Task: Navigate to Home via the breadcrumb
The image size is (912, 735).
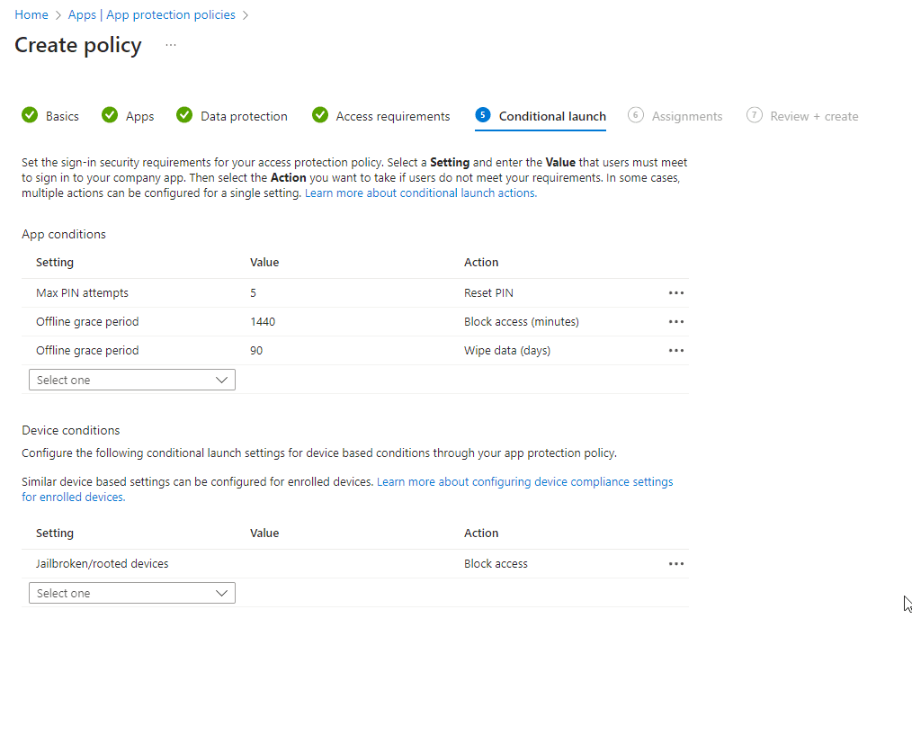Action: pyautogui.click(x=31, y=14)
